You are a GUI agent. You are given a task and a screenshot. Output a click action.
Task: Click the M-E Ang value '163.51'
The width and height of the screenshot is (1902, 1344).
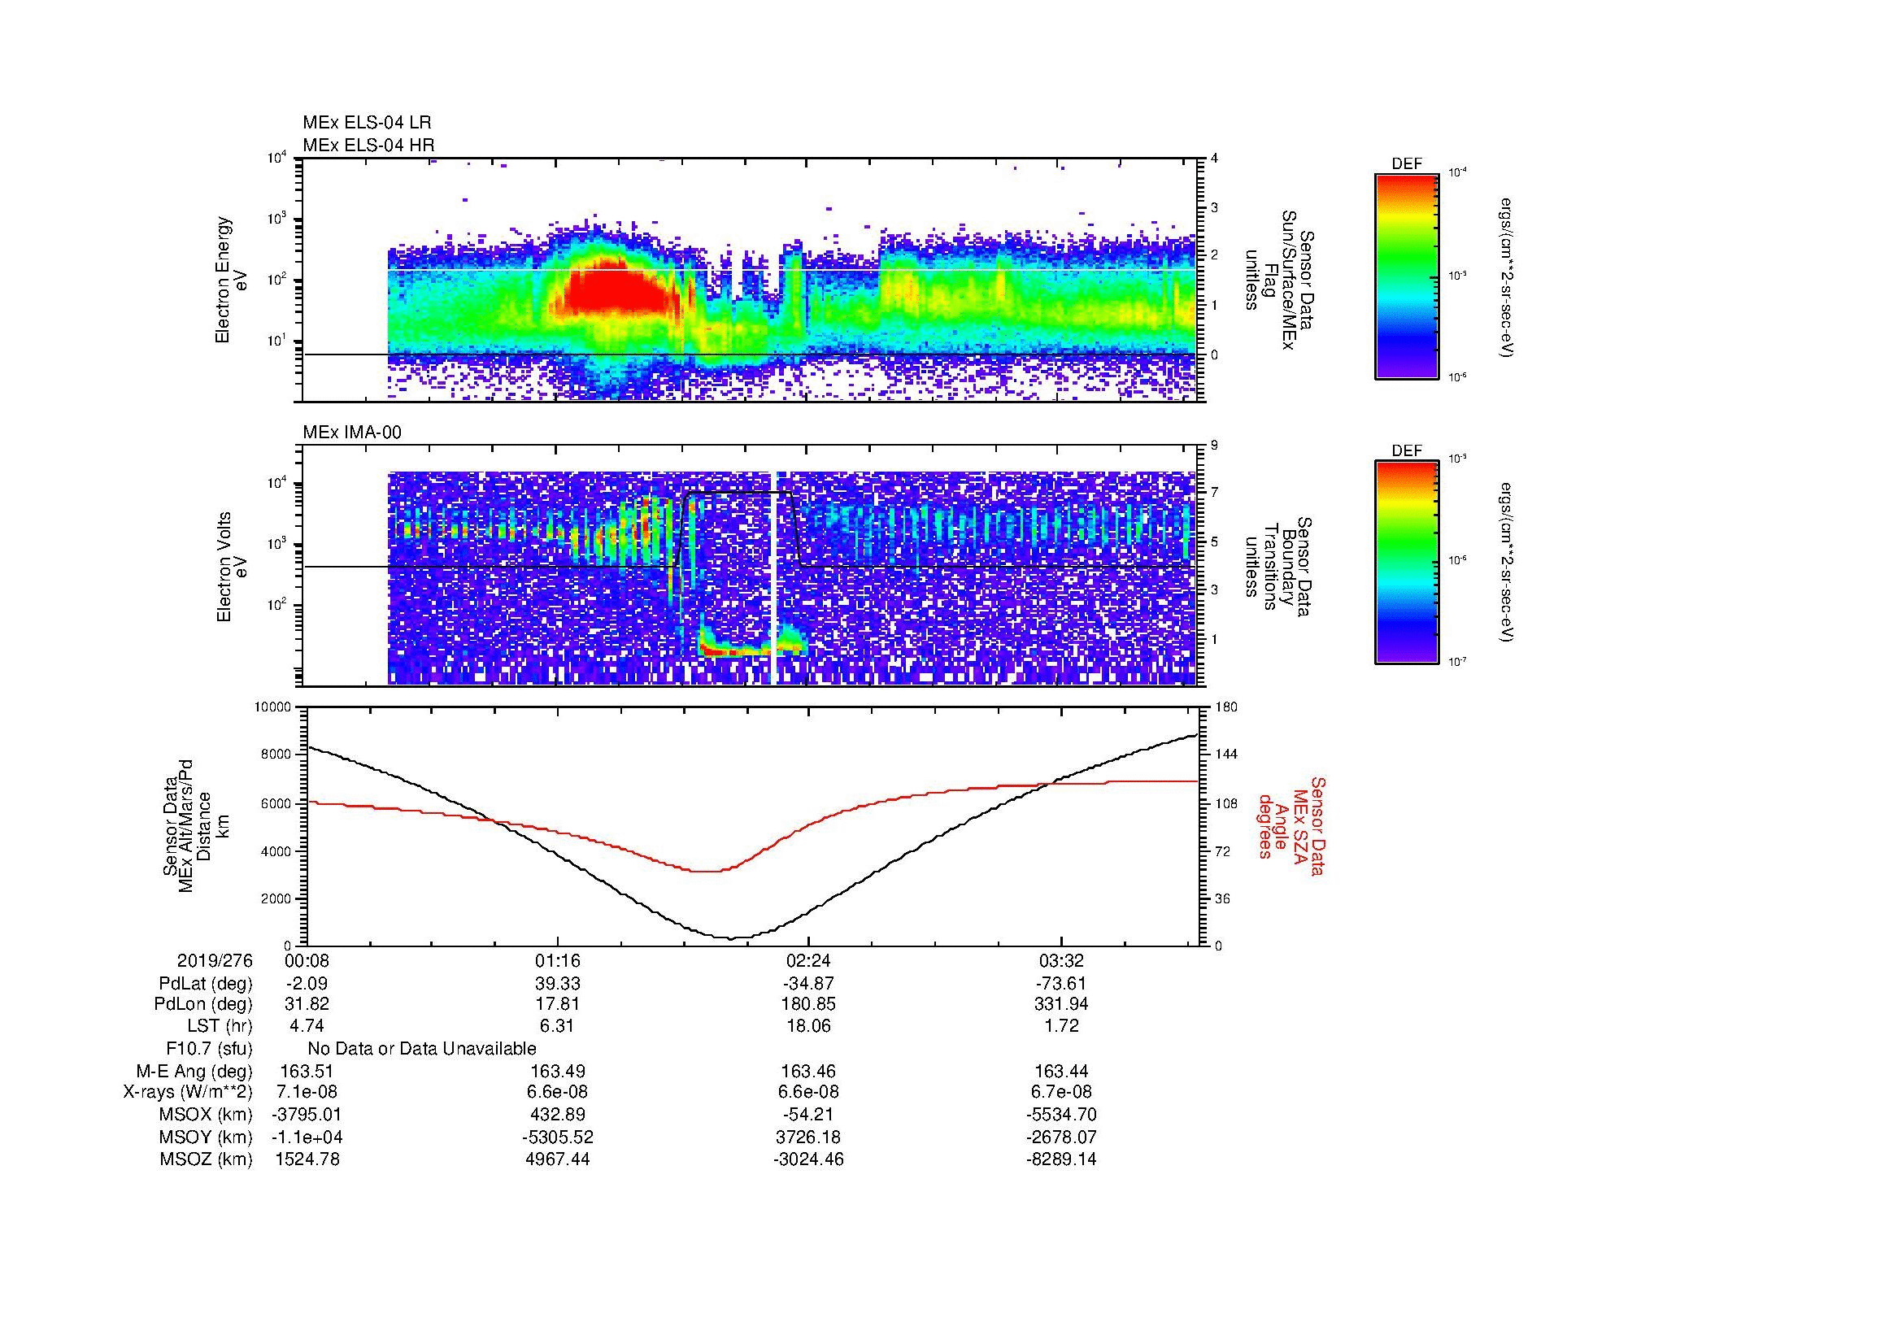[x=307, y=1071]
